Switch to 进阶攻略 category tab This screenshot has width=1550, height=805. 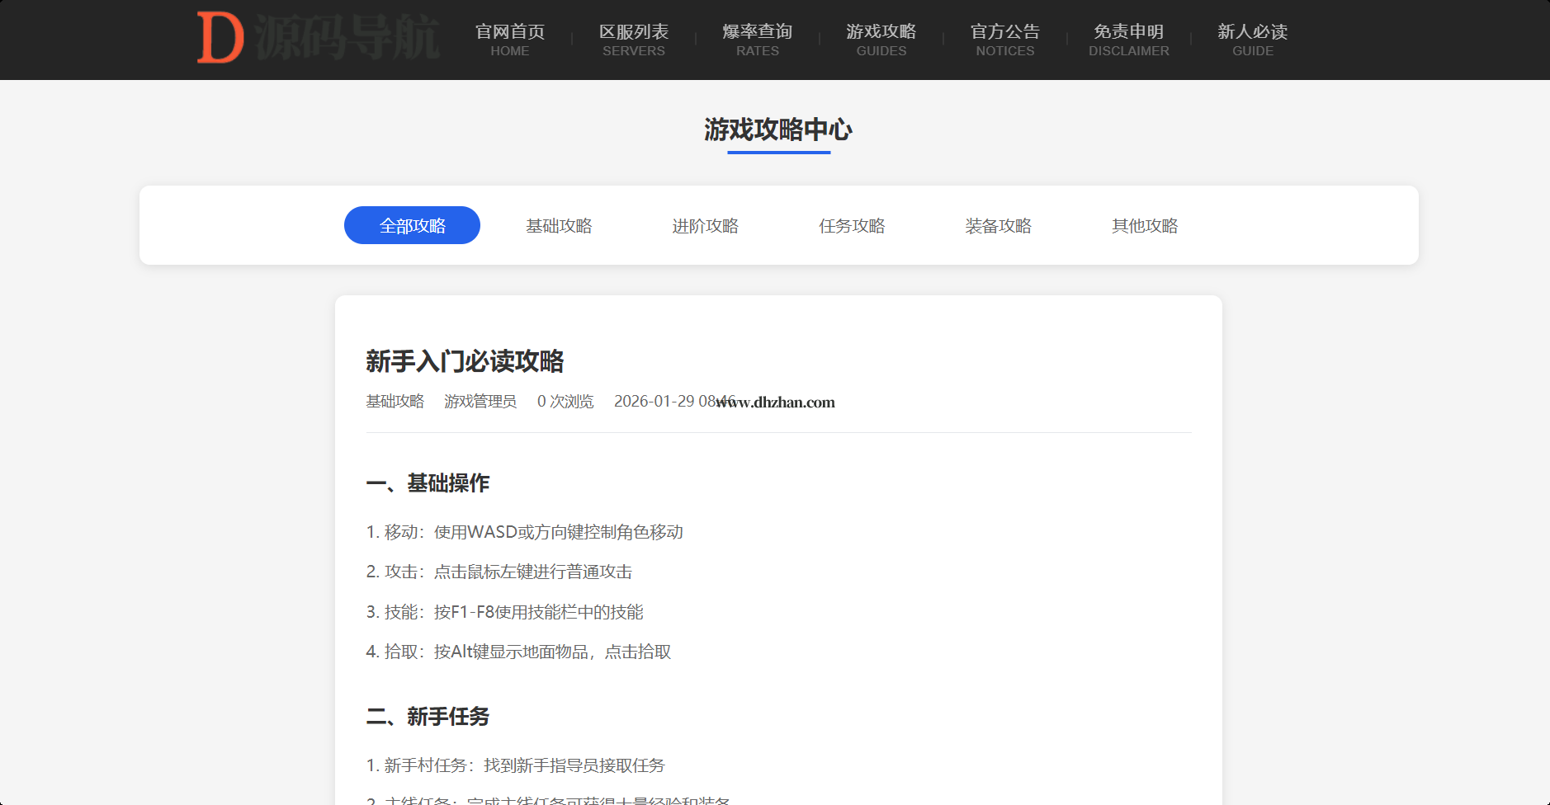click(x=705, y=225)
